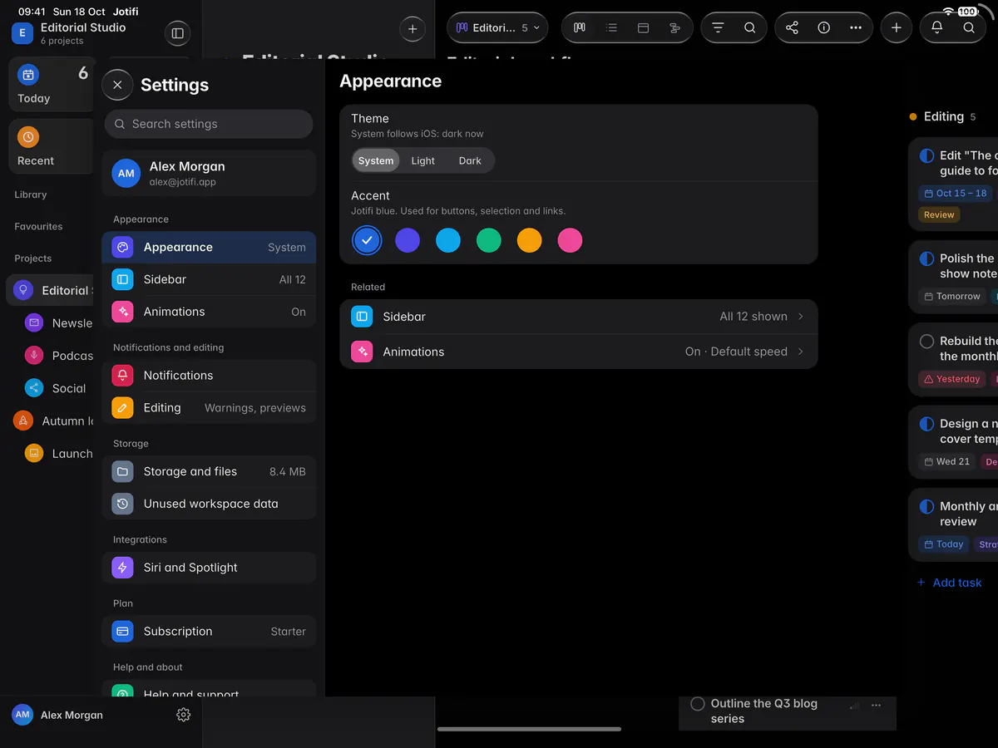This screenshot has width=998, height=748.
Task: Open more options for Outline the Q3 blog series
Action: (x=876, y=705)
